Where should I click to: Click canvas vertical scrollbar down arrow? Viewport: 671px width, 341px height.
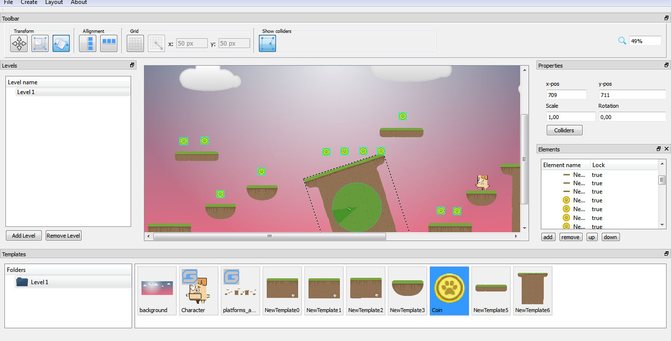point(524,228)
